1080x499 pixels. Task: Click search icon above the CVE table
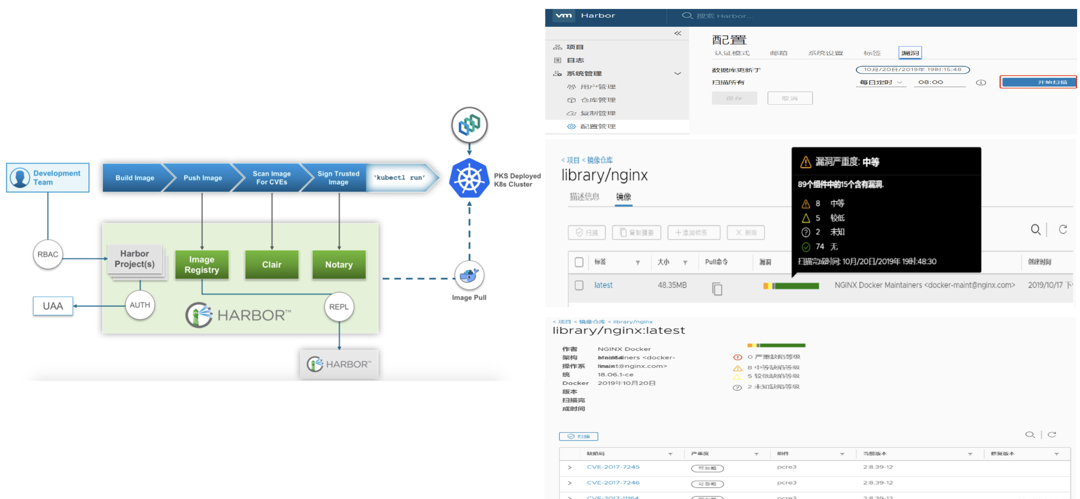point(1030,435)
